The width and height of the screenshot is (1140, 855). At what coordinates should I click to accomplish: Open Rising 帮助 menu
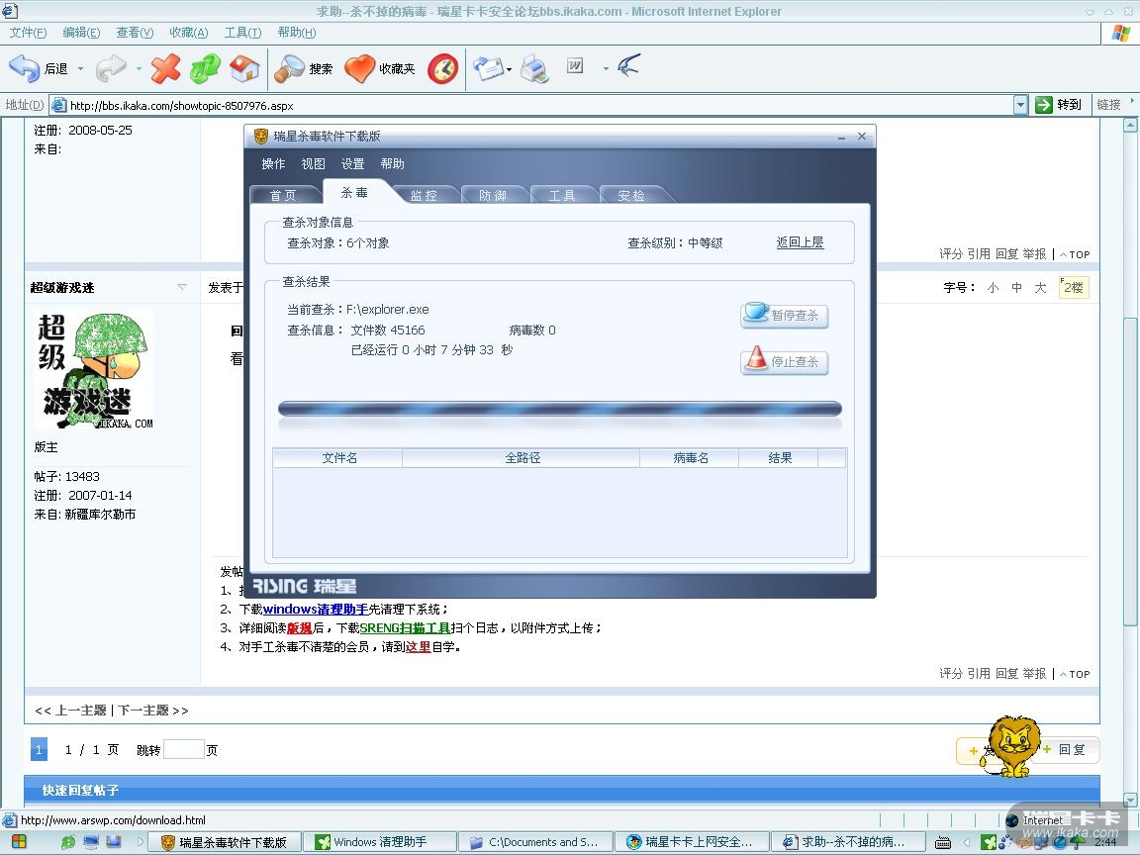(x=393, y=163)
